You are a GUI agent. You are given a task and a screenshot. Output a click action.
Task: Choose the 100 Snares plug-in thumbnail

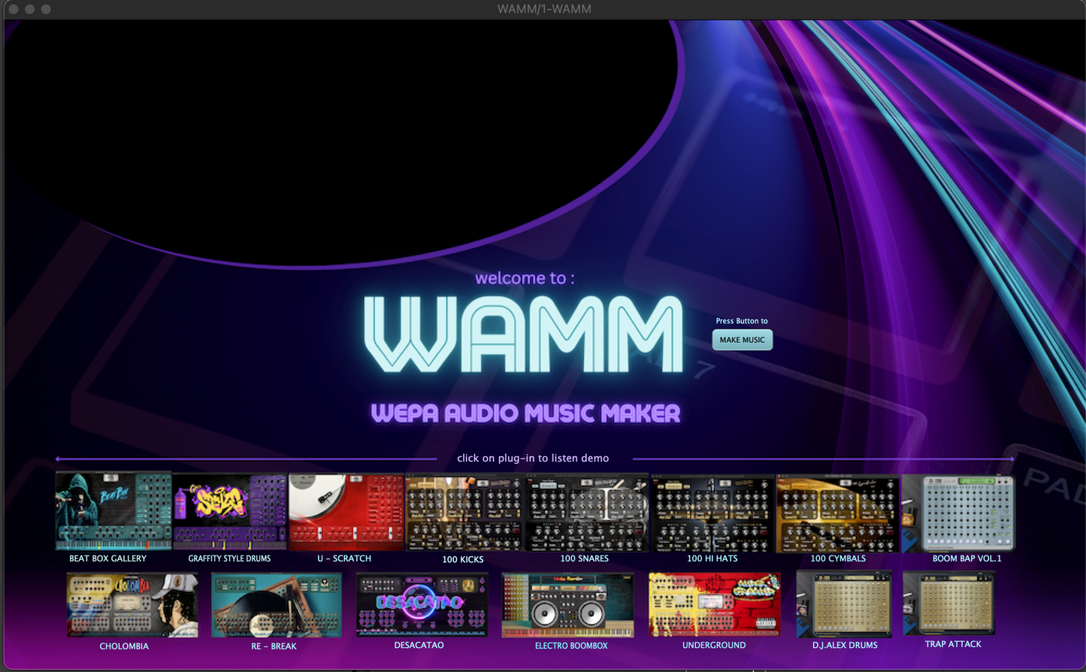tap(586, 513)
